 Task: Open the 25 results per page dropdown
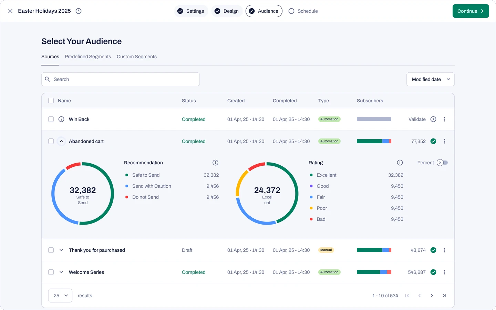pyautogui.click(x=60, y=296)
